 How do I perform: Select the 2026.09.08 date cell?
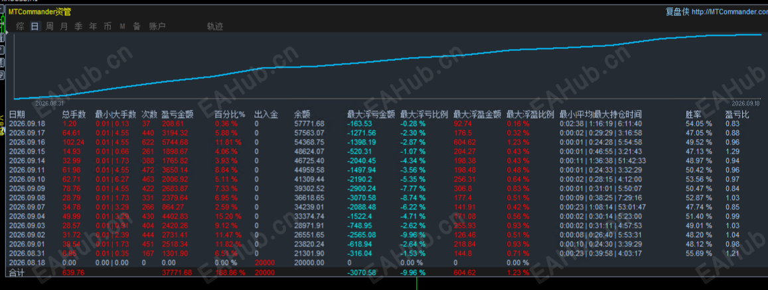pyautogui.click(x=27, y=197)
